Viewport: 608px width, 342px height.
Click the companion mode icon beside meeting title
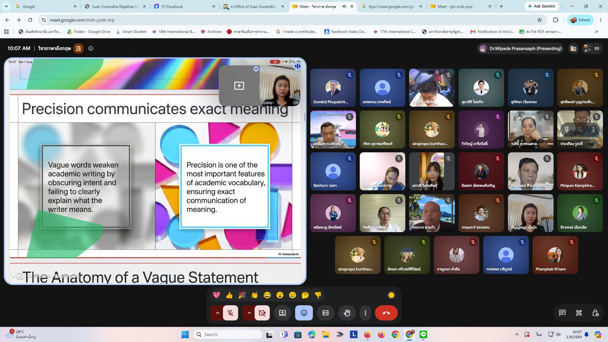[79, 48]
